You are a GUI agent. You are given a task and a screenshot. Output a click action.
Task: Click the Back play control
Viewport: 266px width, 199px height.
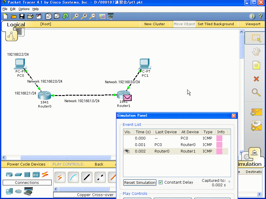[x=99, y=164]
